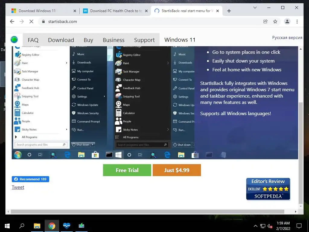This screenshot has width=309, height=232.
Task: Open the Softpedia Editor's Review badge
Action: point(268,189)
